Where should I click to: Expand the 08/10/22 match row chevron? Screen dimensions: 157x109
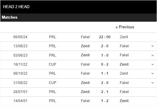tap(152, 73)
